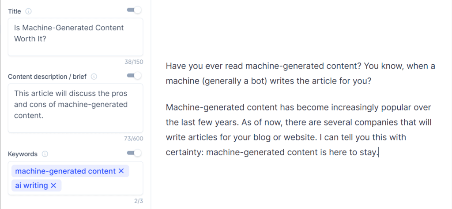Image resolution: width=452 pixels, height=209 pixels.
Task: Focus the Content description text area
Action: [x=75, y=108]
